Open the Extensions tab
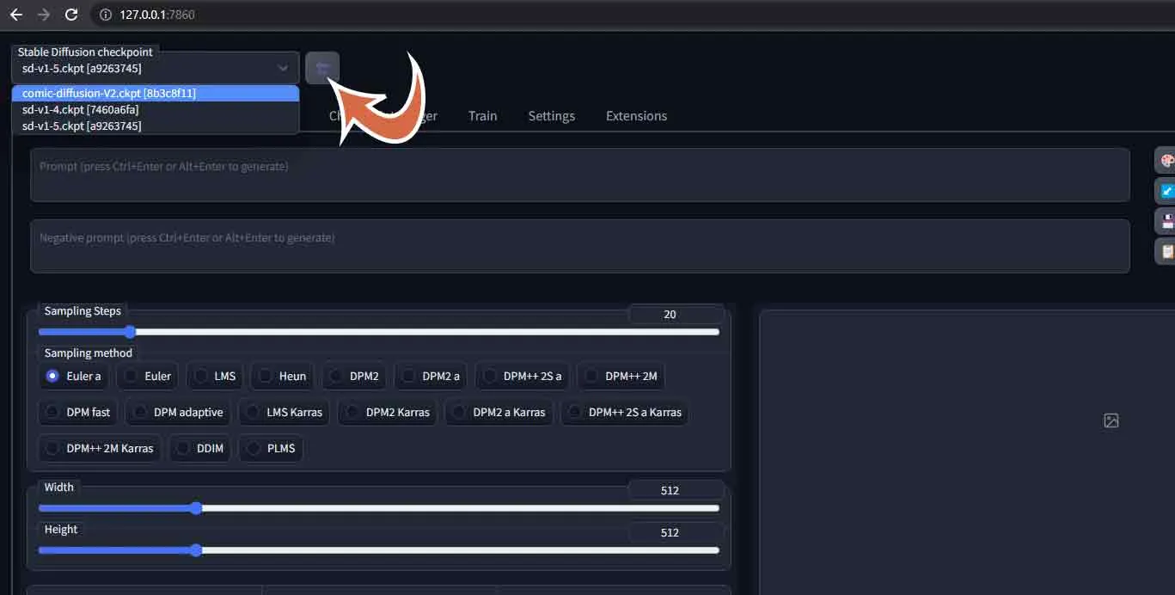Screen dimensions: 1175x595 pos(636,115)
